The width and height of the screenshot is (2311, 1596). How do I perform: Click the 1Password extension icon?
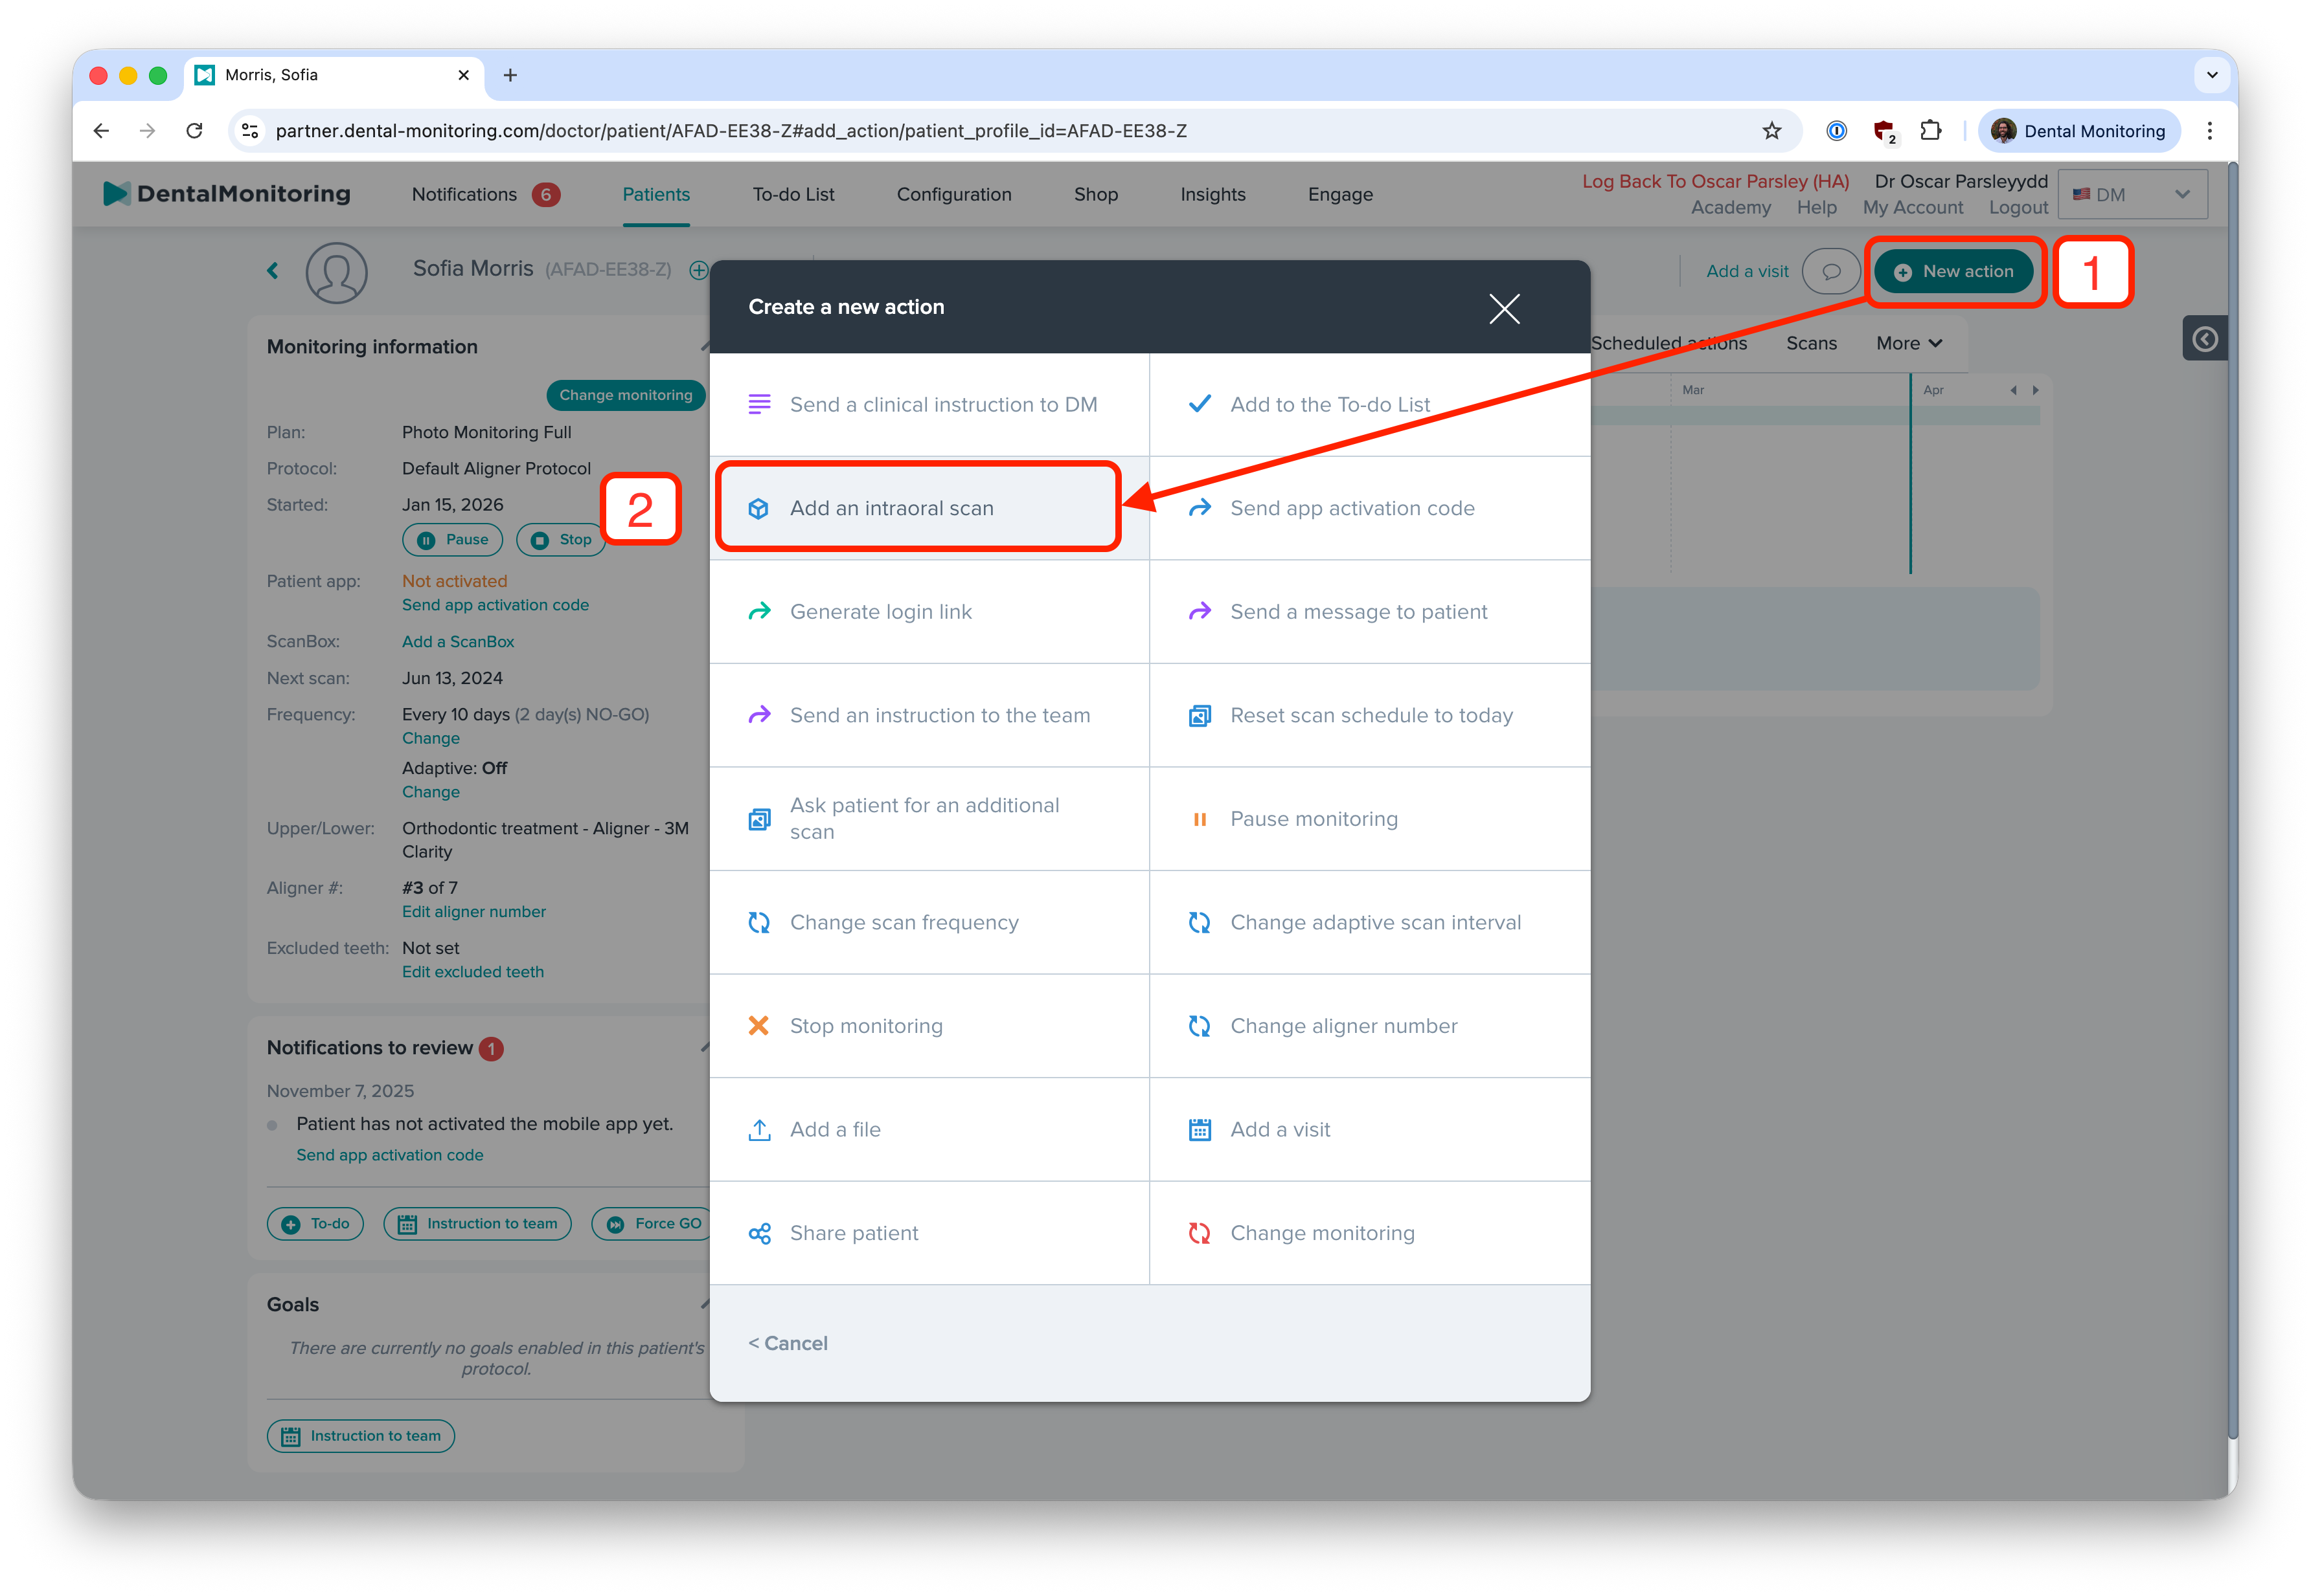coord(1836,131)
